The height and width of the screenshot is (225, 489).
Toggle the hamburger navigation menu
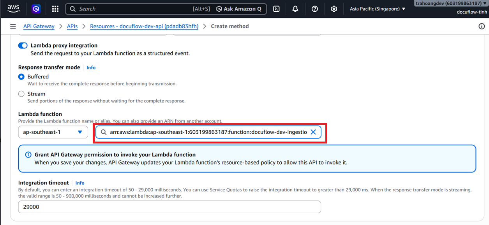pos(13,26)
